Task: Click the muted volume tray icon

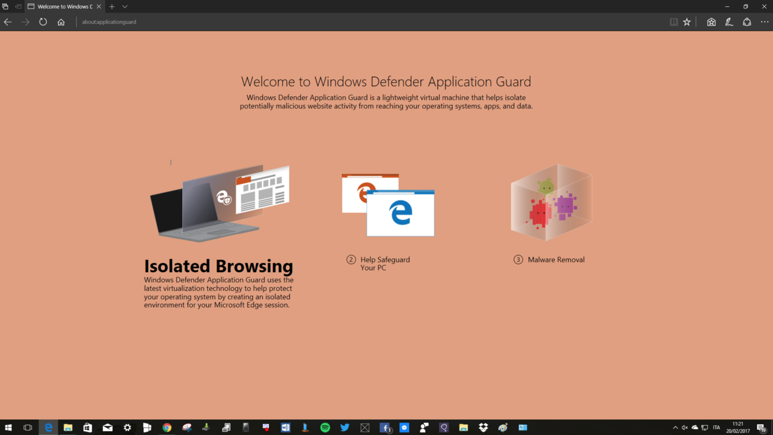Action: pyautogui.click(x=685, y=428)
